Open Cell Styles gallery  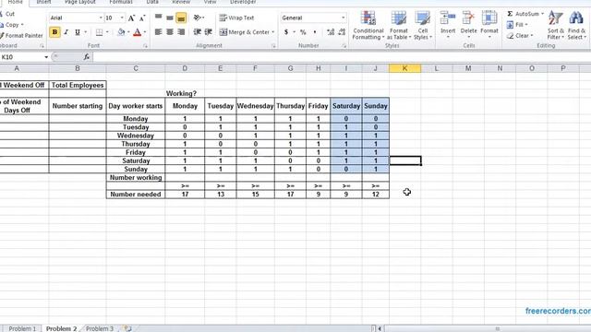tap(423, 25)
